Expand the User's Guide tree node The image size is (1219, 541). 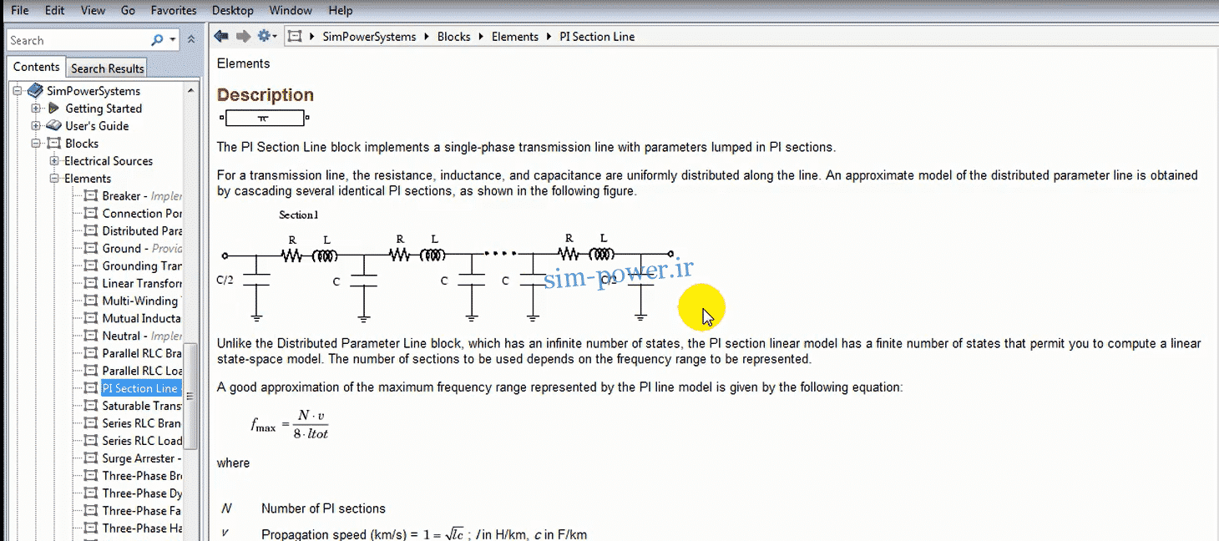(36, 126)
